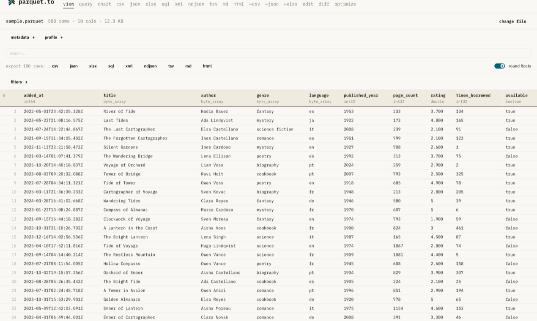Click the author cell 'Nadia Bauer'
The height and width of the screenshot is (321, 537).
[x=214, y=112]
